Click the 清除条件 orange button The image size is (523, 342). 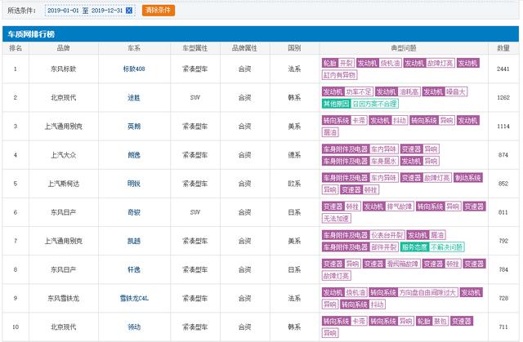pos(158,11)
